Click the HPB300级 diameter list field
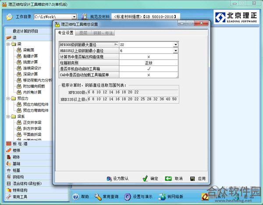 pyautogui.click(x=133, y=92)
